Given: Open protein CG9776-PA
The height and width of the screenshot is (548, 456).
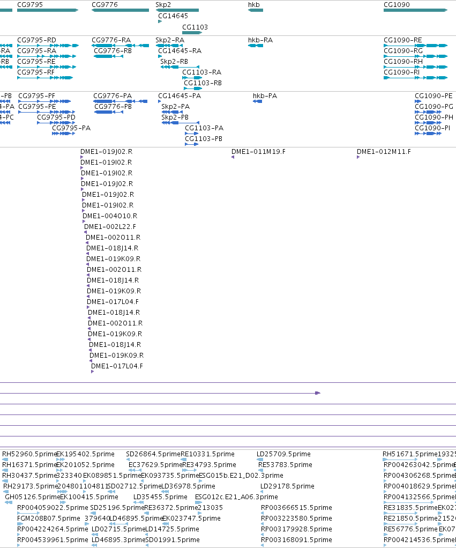Looking at the screenshot, I should [113, 96].
